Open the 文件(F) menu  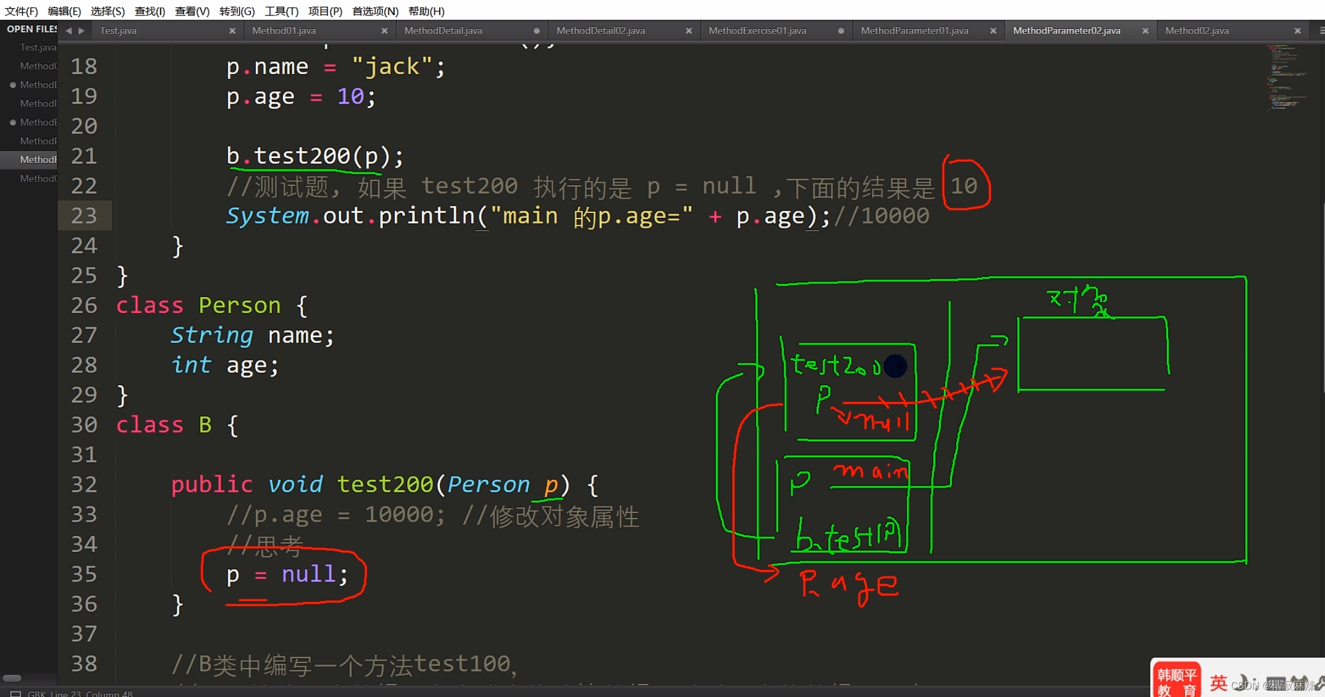pos(21,11)
